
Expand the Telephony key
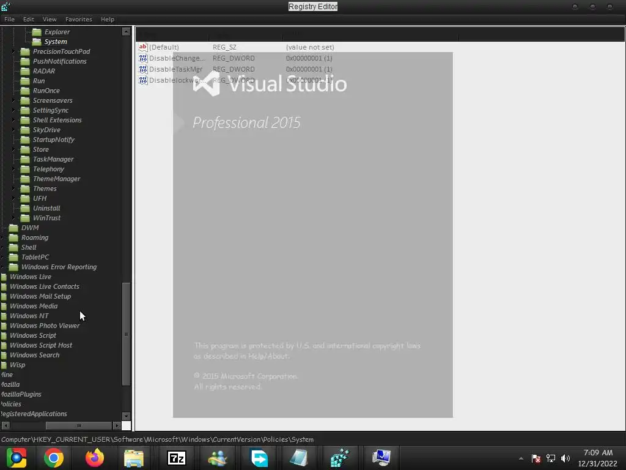click(x=13, y=169)
